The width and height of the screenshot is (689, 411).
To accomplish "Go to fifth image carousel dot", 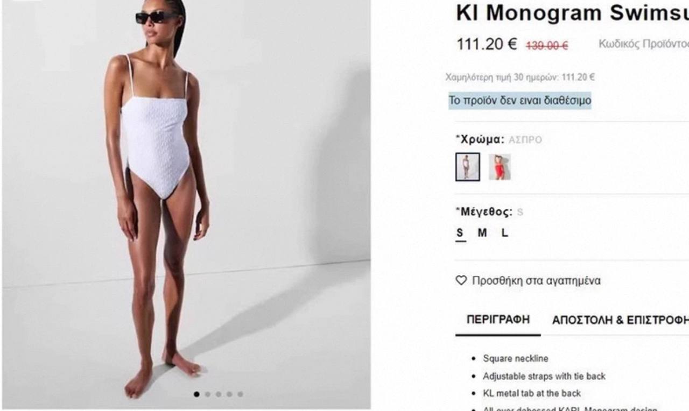I will coord(240,394).
